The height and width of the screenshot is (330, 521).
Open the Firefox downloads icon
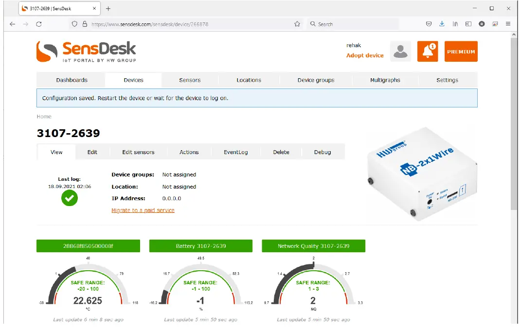pos(442,24)
